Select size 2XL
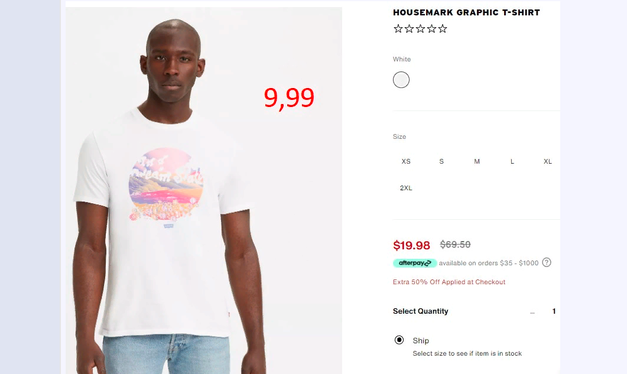The height and width of the screenshot is (374, 627). (x=406, y=188)
